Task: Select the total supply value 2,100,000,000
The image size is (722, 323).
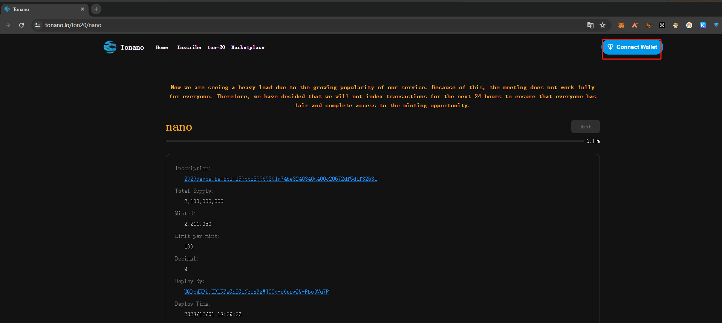Action: point(204,201)
